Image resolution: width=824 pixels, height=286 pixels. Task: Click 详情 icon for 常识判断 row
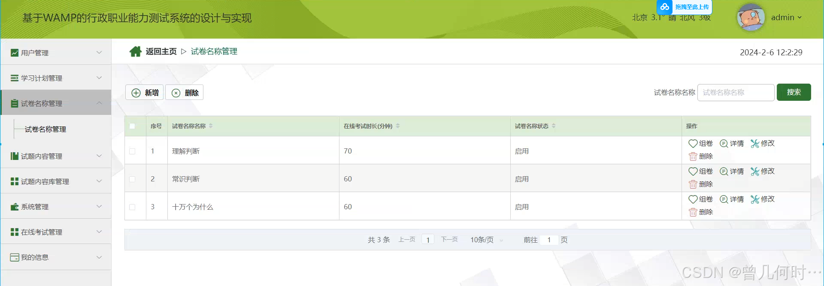pyautogui.click(x=724, y=171)
